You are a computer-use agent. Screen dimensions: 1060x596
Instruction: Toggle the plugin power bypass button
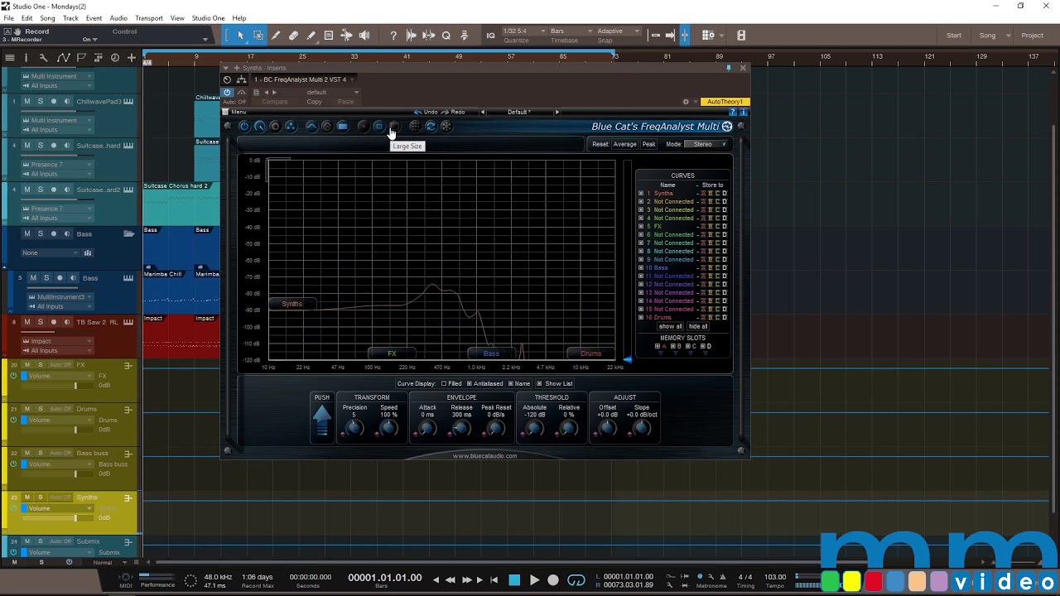tap(228, 92)
